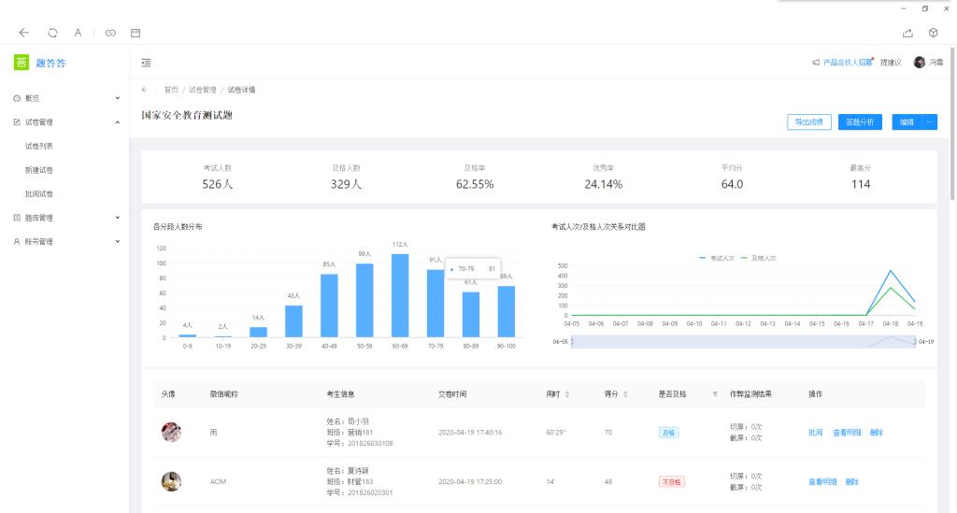Screen dimensions: 957x513
Task: Expand the 概览 sidebar menu chevron
Action: (117, 98)
